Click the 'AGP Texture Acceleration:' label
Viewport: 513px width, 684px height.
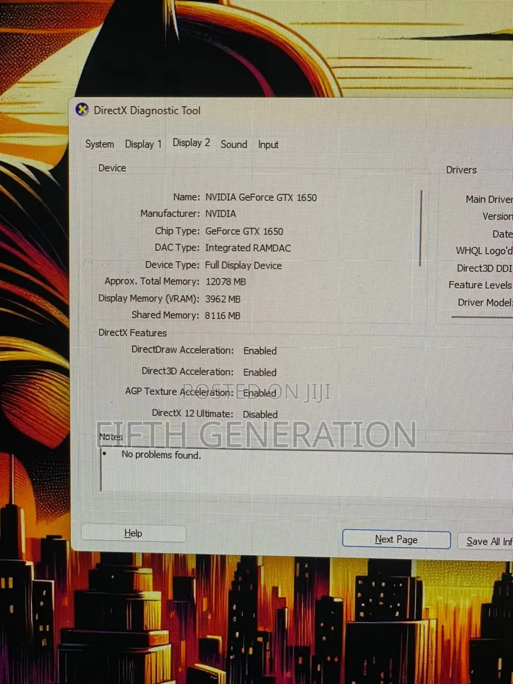point(179,392)
